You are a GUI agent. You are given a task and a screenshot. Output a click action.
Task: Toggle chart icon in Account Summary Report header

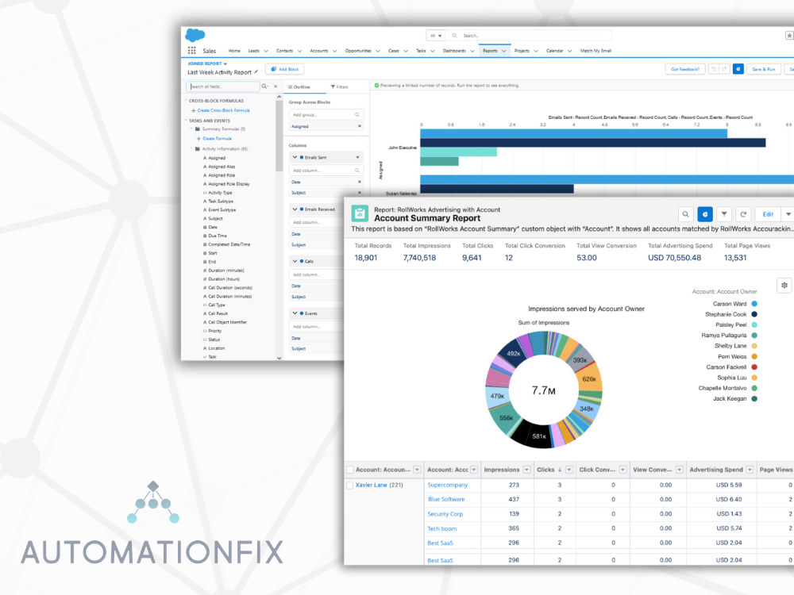click(705, 214)
